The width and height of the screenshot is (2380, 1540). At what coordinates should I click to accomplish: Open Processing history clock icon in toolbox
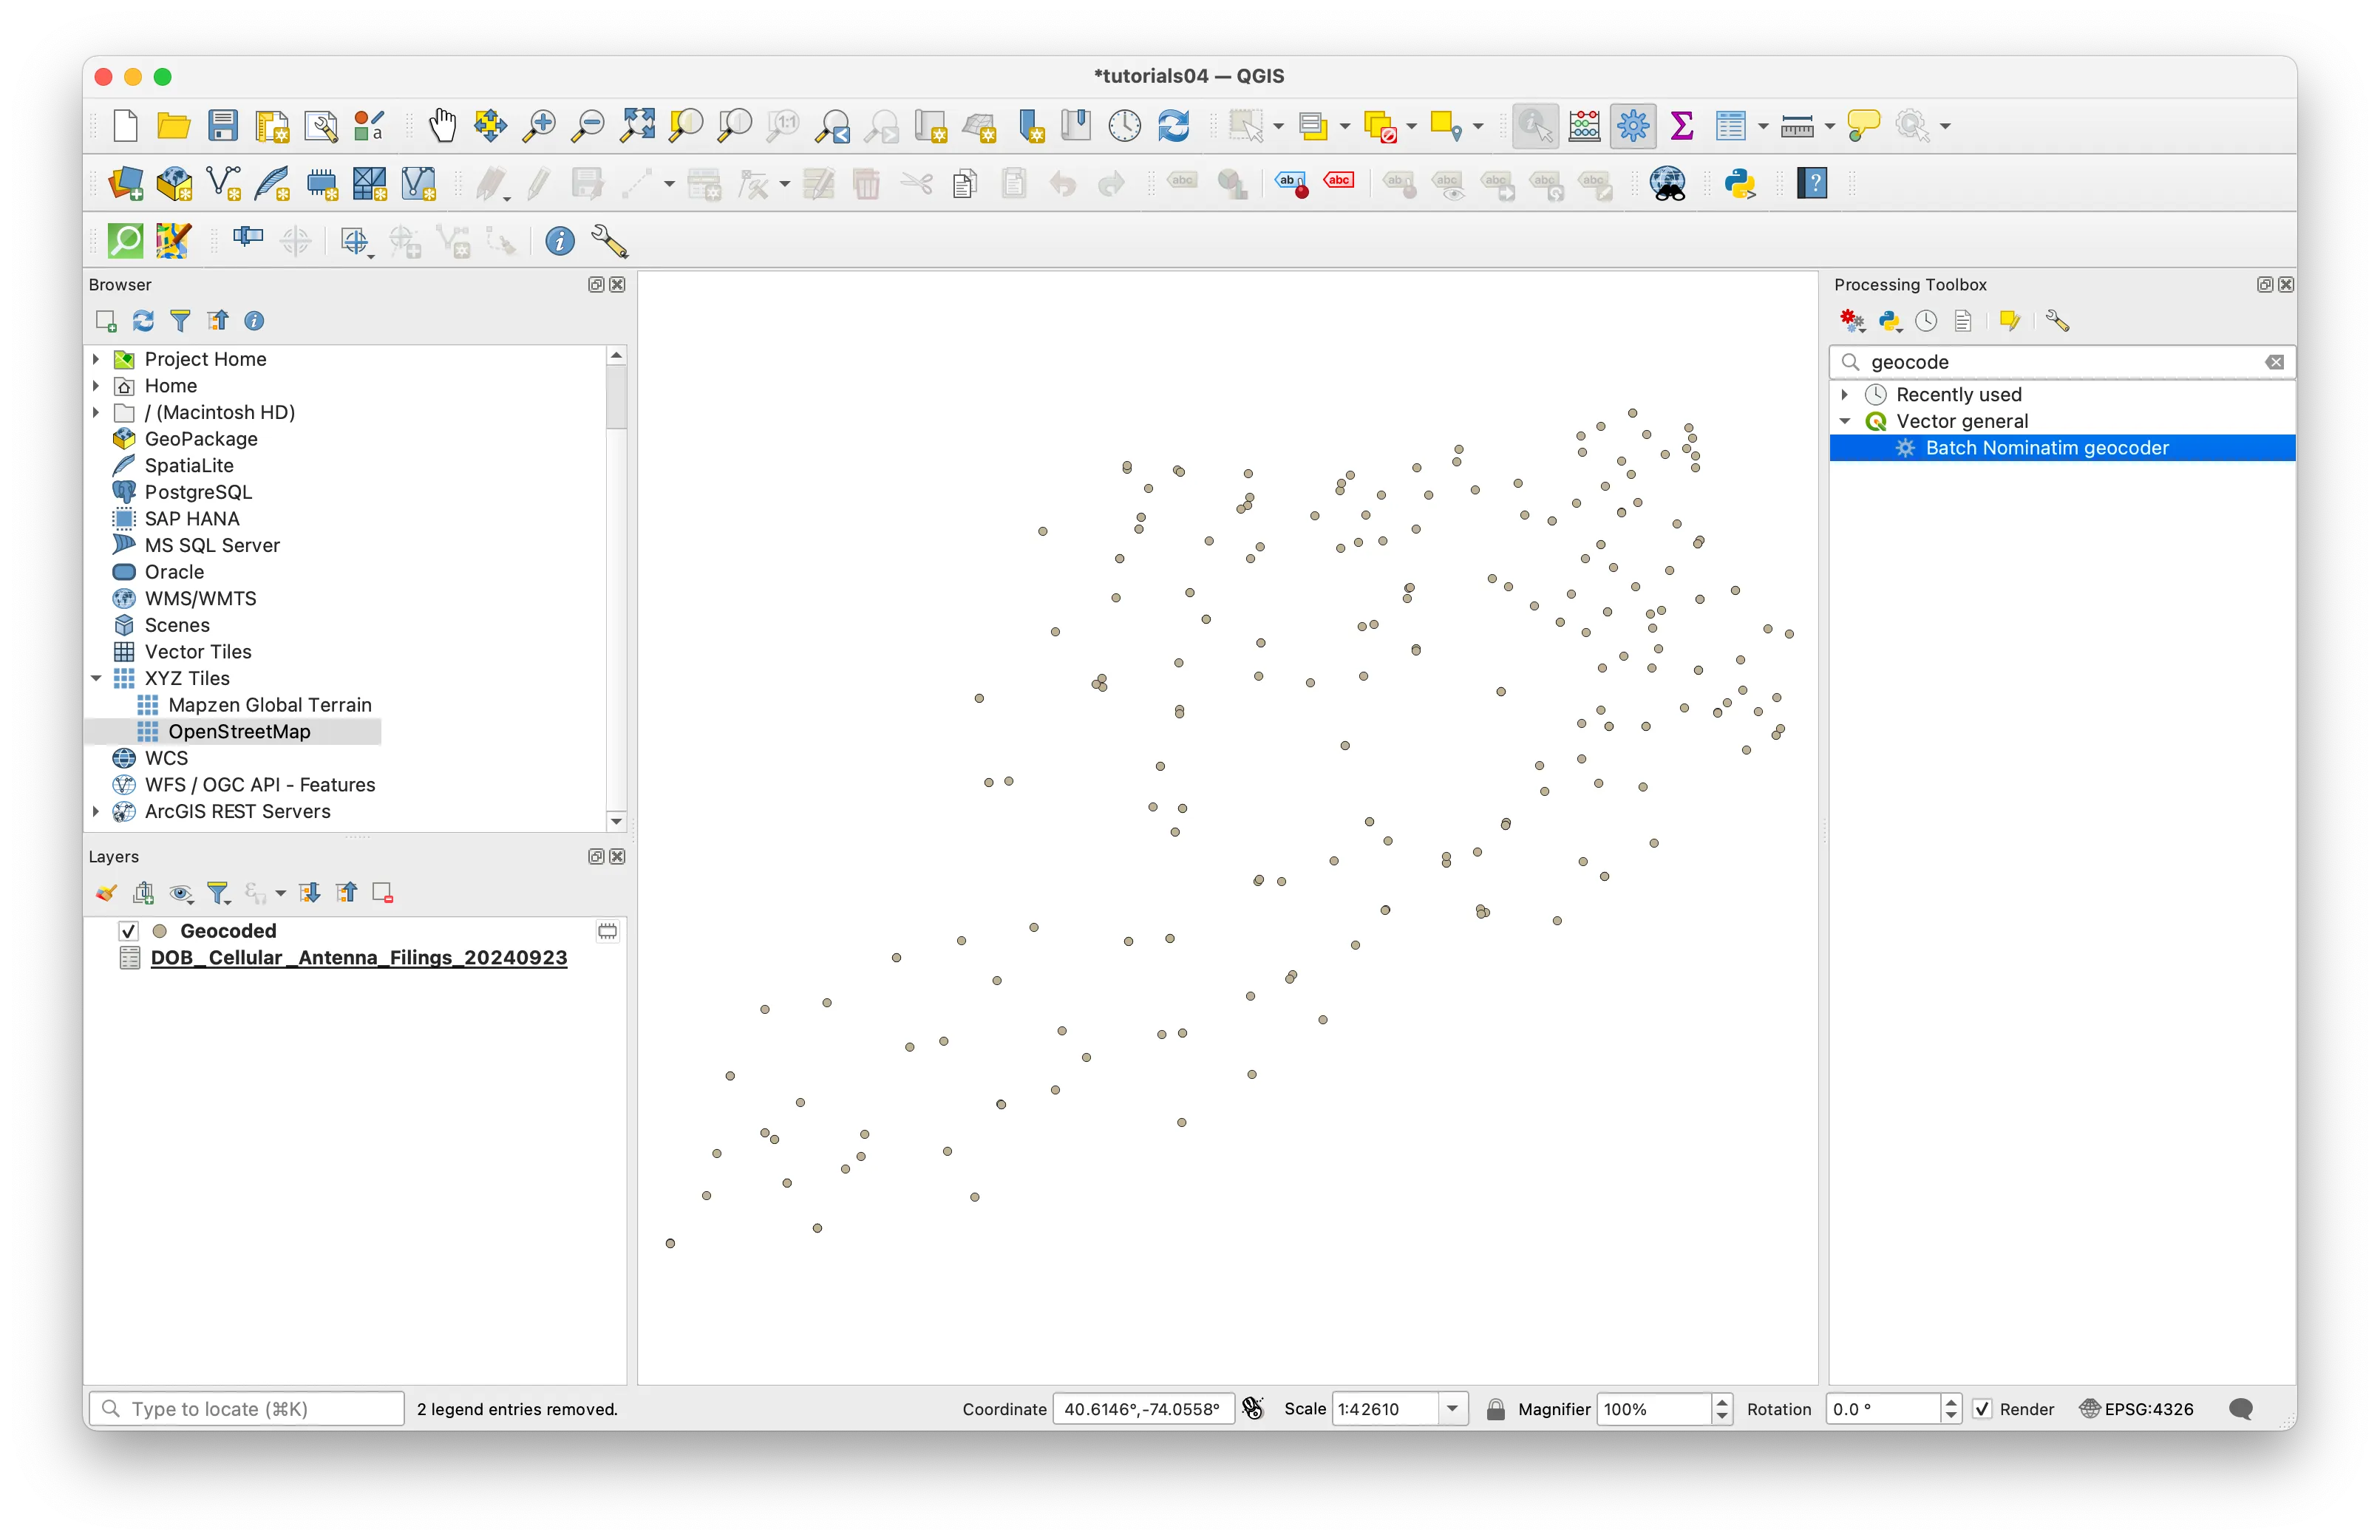tap(1925, 320)
